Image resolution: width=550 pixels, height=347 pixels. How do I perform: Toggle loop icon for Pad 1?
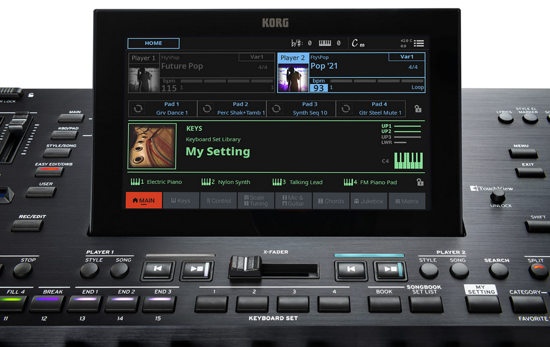(138, 108)
